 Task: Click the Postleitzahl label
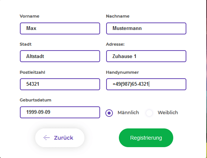[x=32, y=72]
